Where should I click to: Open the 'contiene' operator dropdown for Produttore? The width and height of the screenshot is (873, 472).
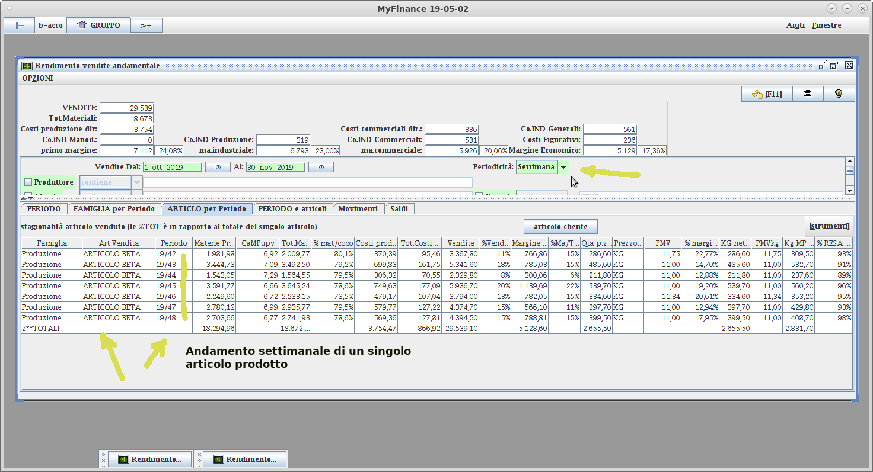point(137,182)
